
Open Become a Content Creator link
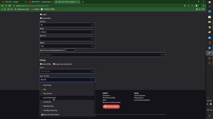point(111,102)
